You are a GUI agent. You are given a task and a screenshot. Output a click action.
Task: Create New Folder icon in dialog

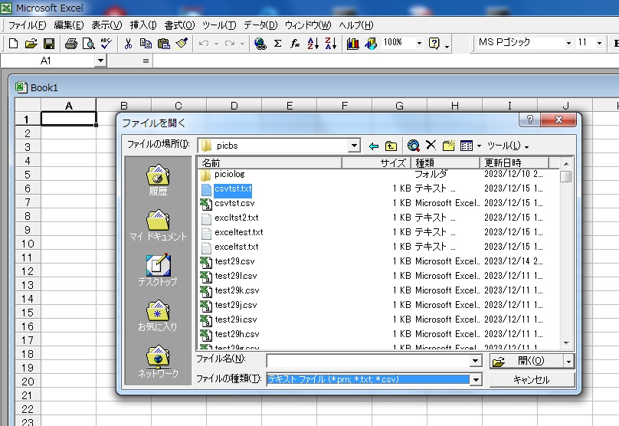pyautogui.click(x=448, y=146)
